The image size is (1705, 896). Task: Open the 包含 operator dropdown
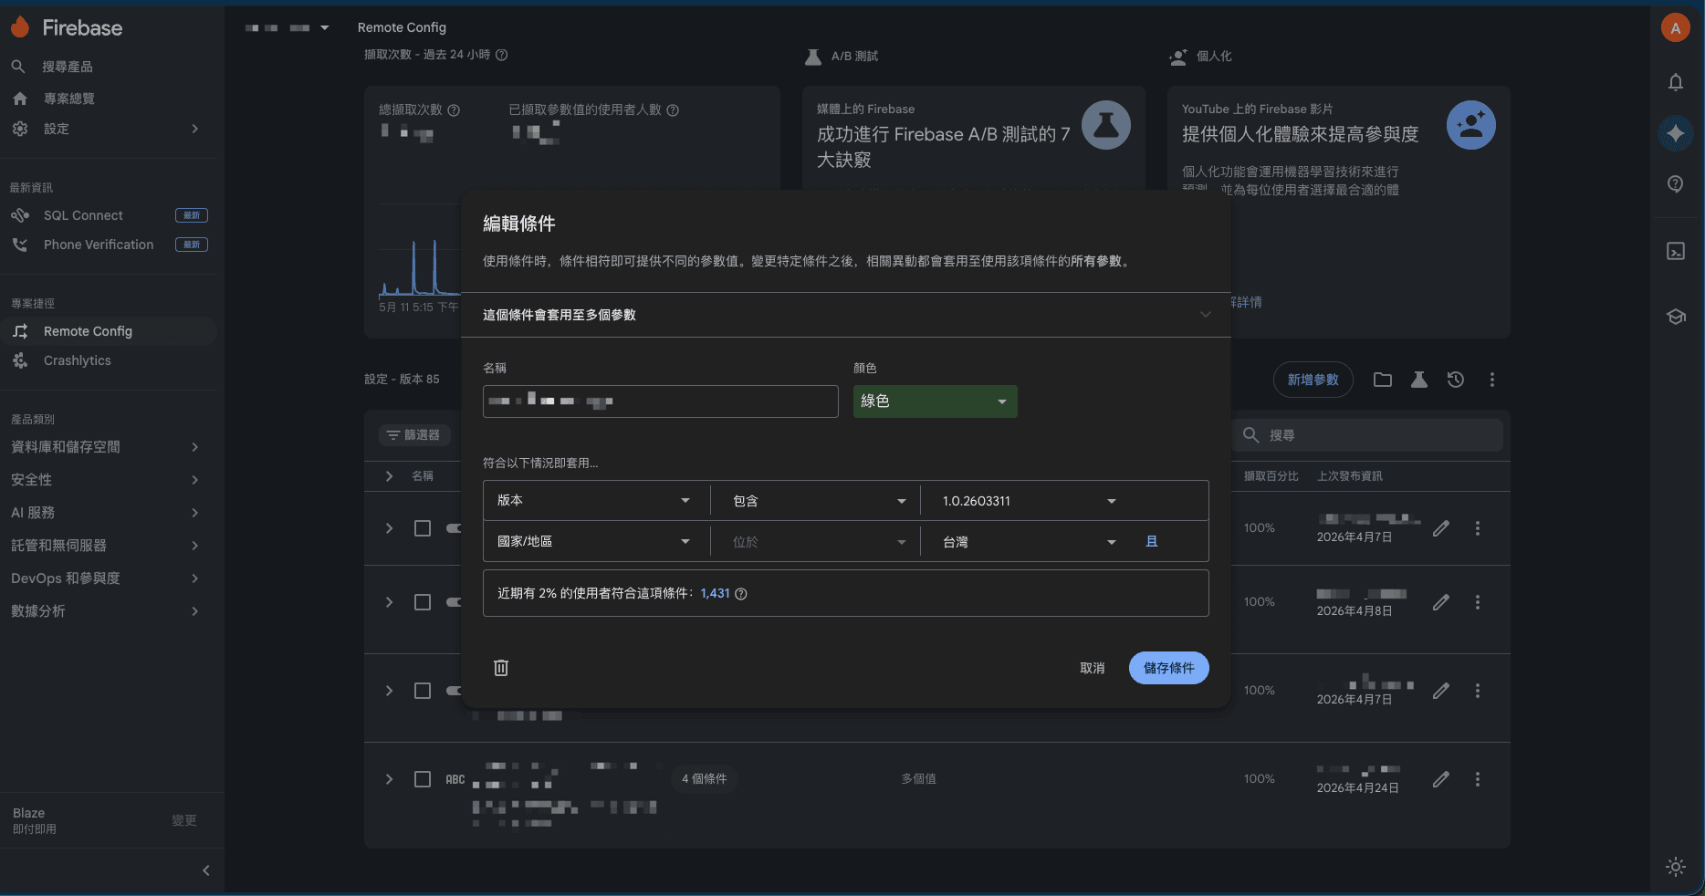pyautogui.click(x=819, y=501)
